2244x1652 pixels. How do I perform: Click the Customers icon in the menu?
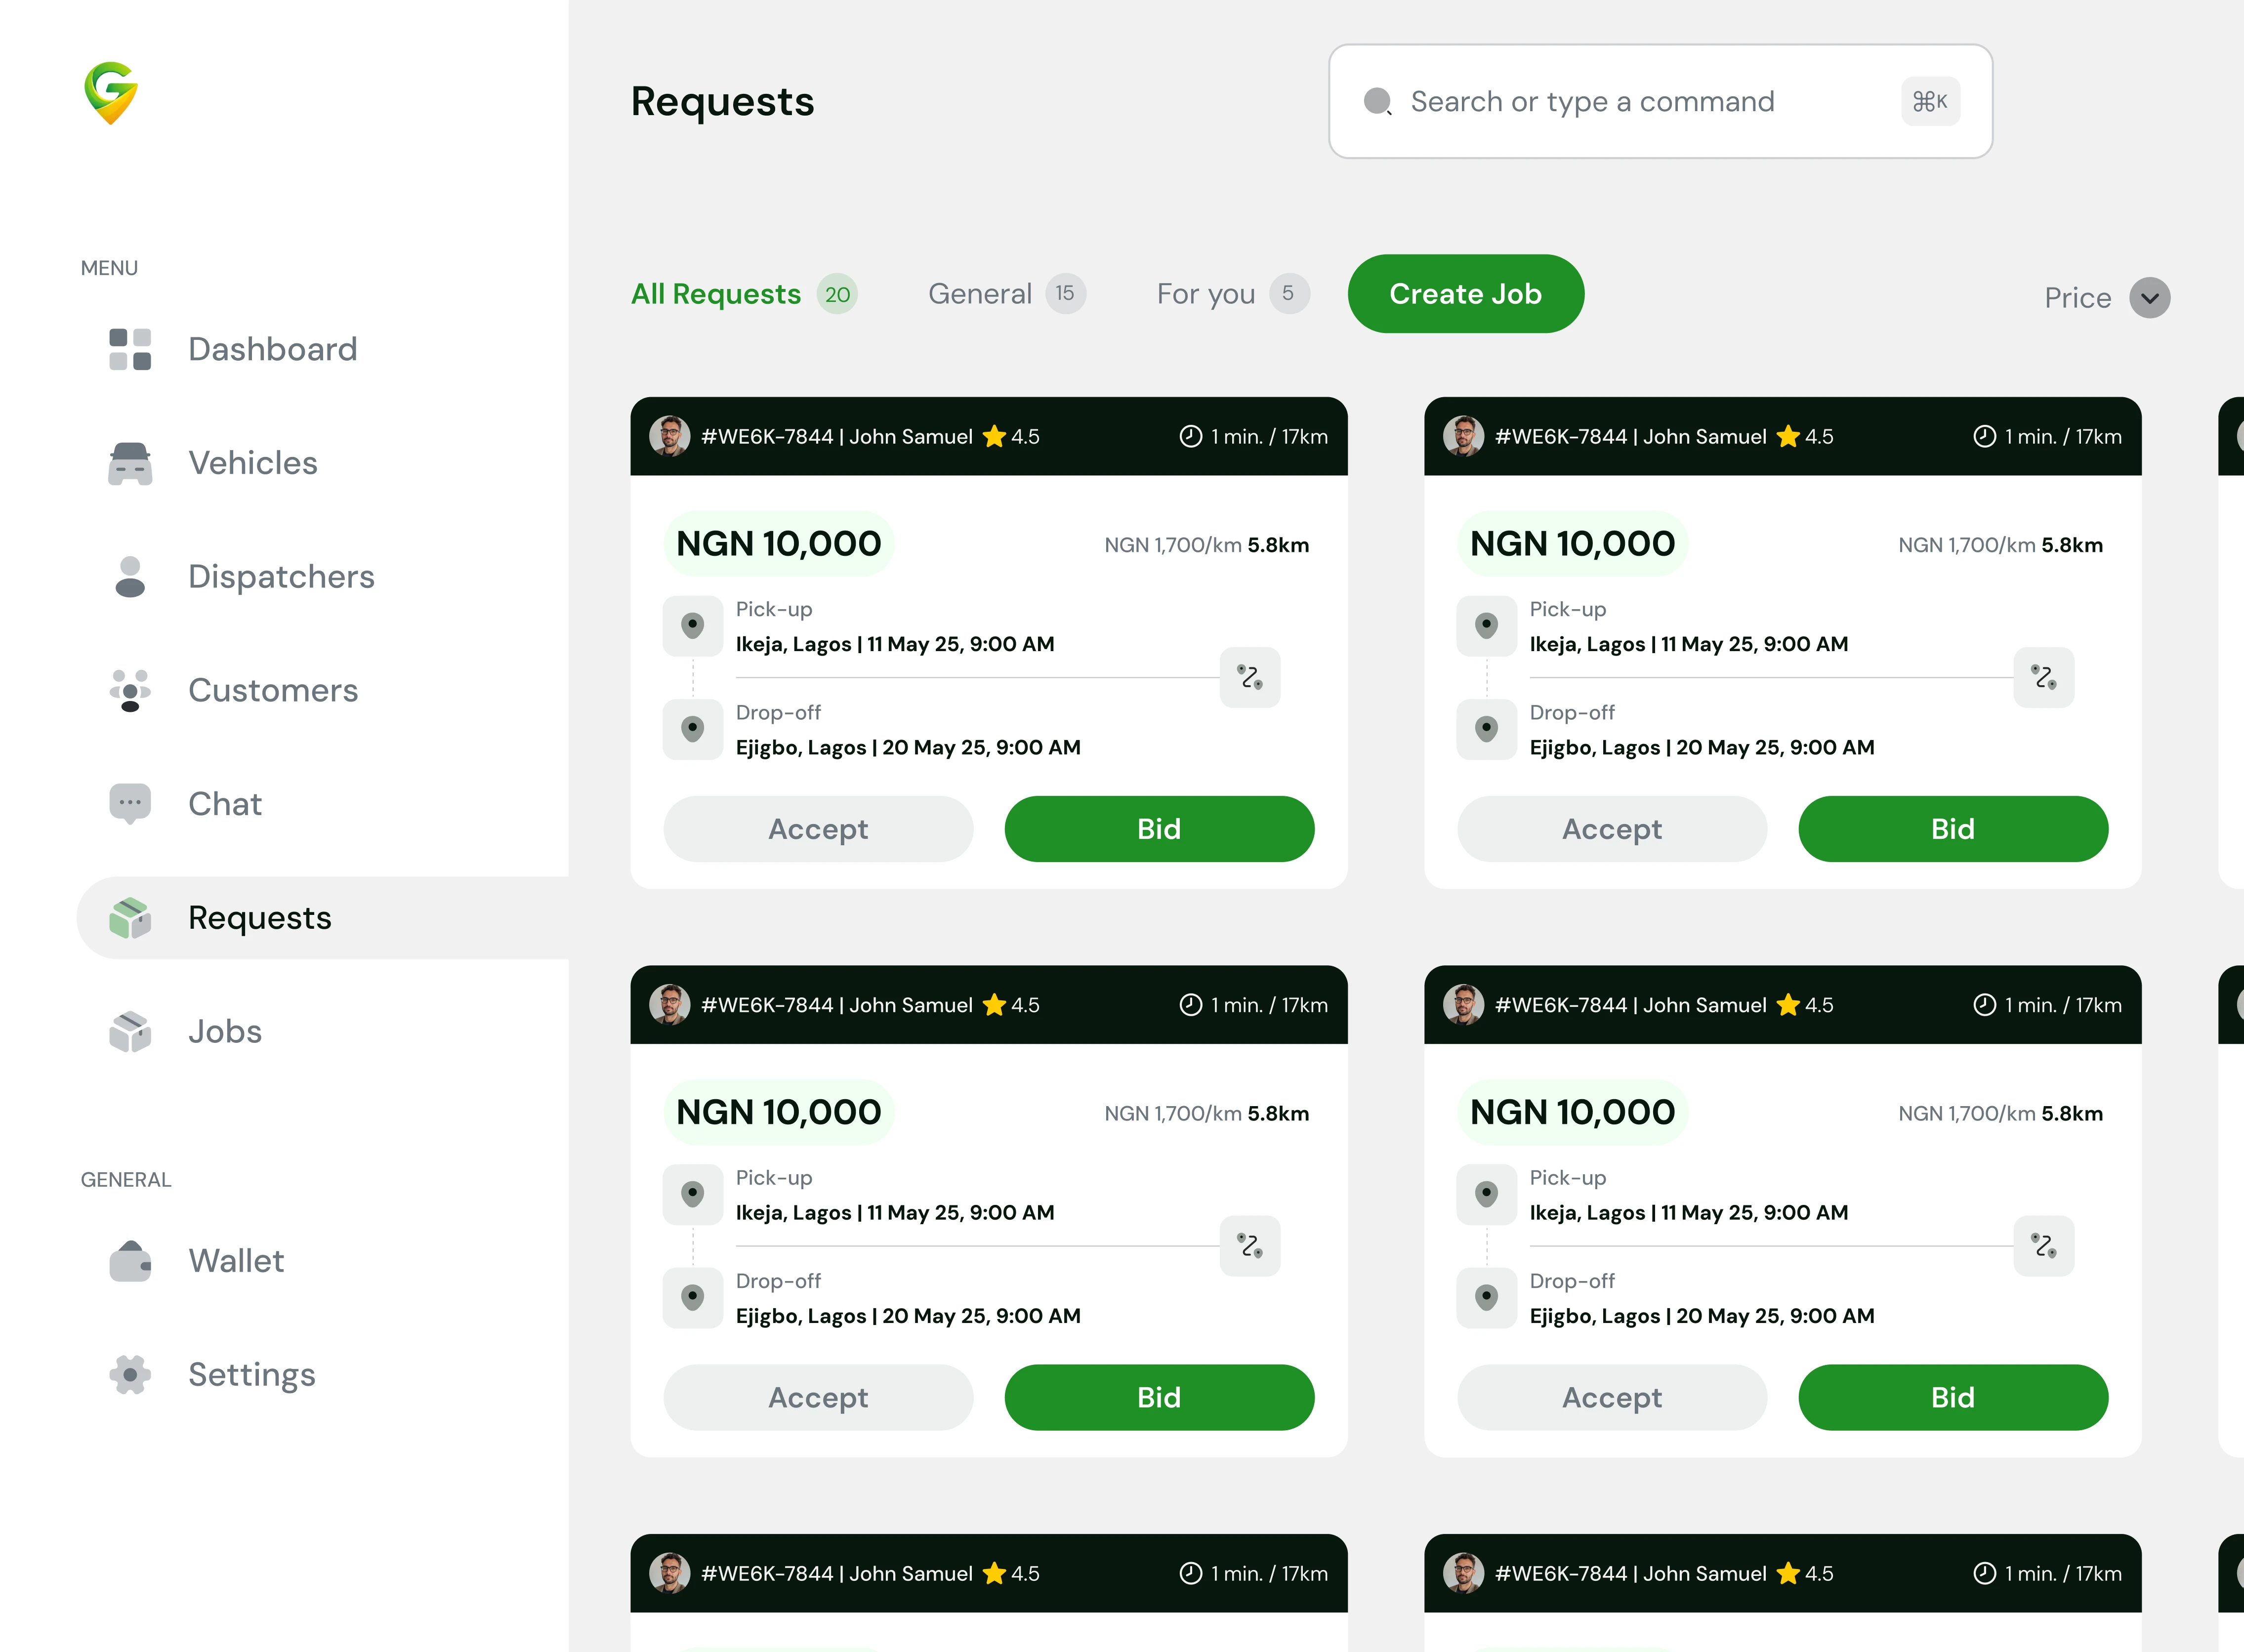[x=129, y=690]
